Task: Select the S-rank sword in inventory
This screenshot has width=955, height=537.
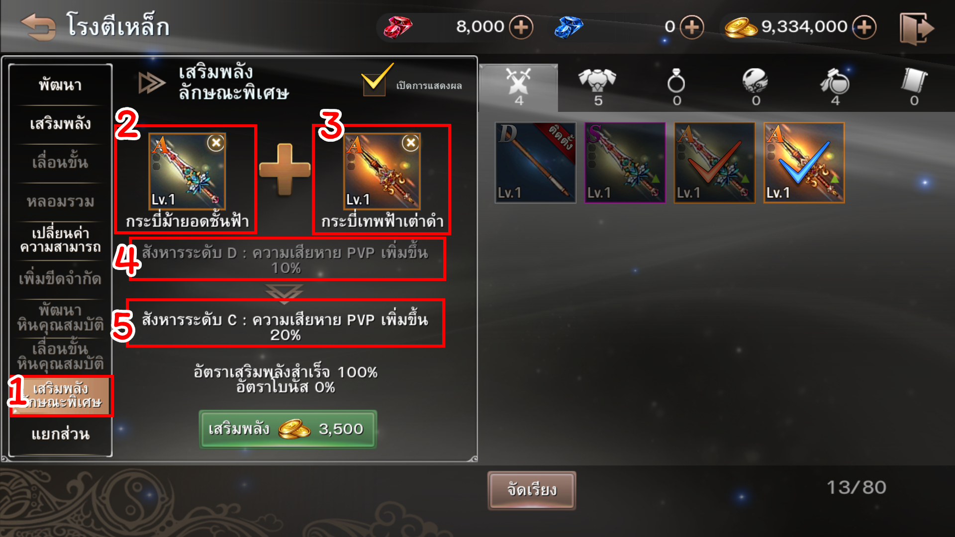Action: click(x=625, y=163)
